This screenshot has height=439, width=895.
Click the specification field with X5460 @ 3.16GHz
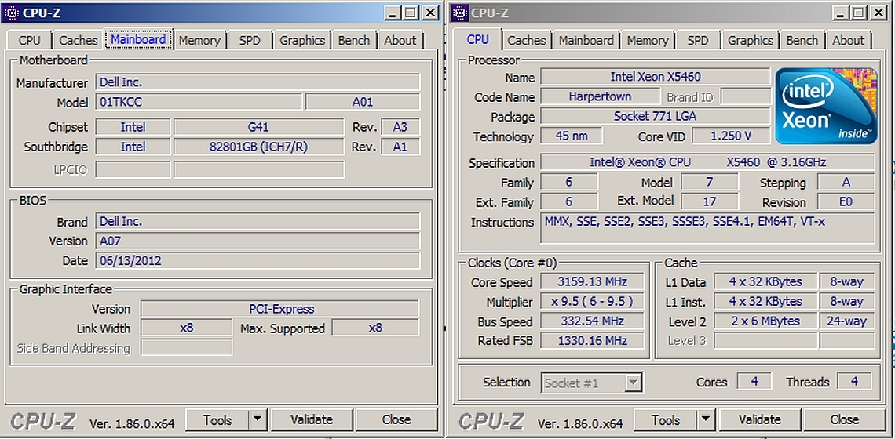coord(708,162)
